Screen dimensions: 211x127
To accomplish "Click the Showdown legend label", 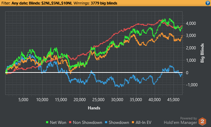I will pos(119,122).
